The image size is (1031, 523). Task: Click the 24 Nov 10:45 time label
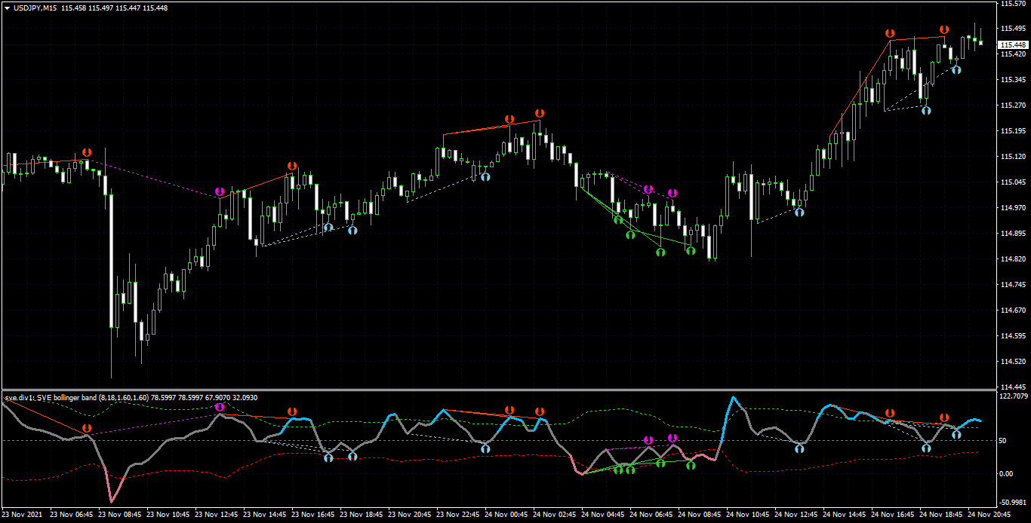click(x=749, y=515)
